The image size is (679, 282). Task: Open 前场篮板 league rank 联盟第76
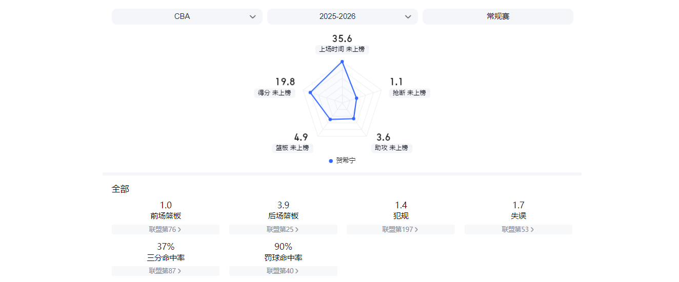165,229
